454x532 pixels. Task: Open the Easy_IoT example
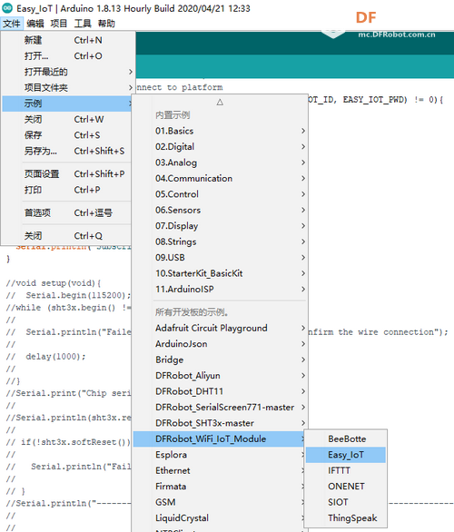click(x=346, y=455)
